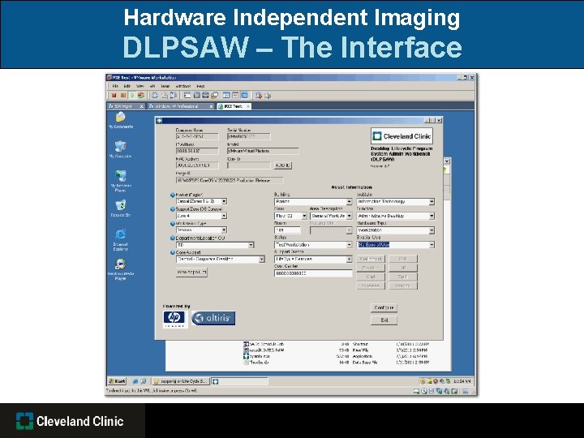Click the VMware revert snapshot toolbar icon
The image size is (584, 438).
point(164,96)
